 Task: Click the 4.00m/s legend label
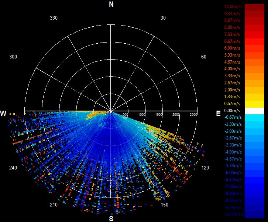(232, 69)
